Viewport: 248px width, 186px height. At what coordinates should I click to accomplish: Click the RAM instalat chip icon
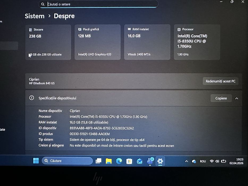tap(129, 29)
